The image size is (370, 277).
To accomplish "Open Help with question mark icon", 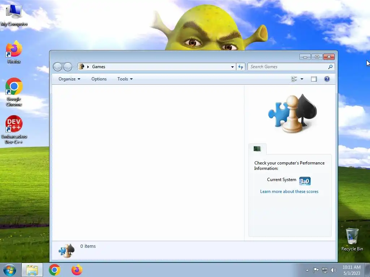I will click(327, 79).
